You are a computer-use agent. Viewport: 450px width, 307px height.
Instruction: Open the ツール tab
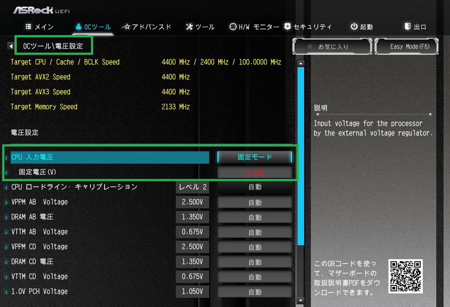(x=200, y=27)
